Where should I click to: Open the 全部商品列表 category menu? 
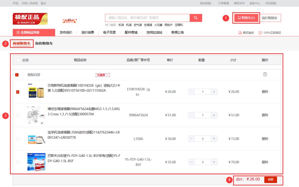[34, 33]
